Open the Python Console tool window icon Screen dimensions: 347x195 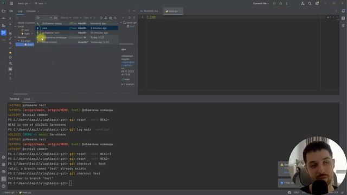coord(4,157)
